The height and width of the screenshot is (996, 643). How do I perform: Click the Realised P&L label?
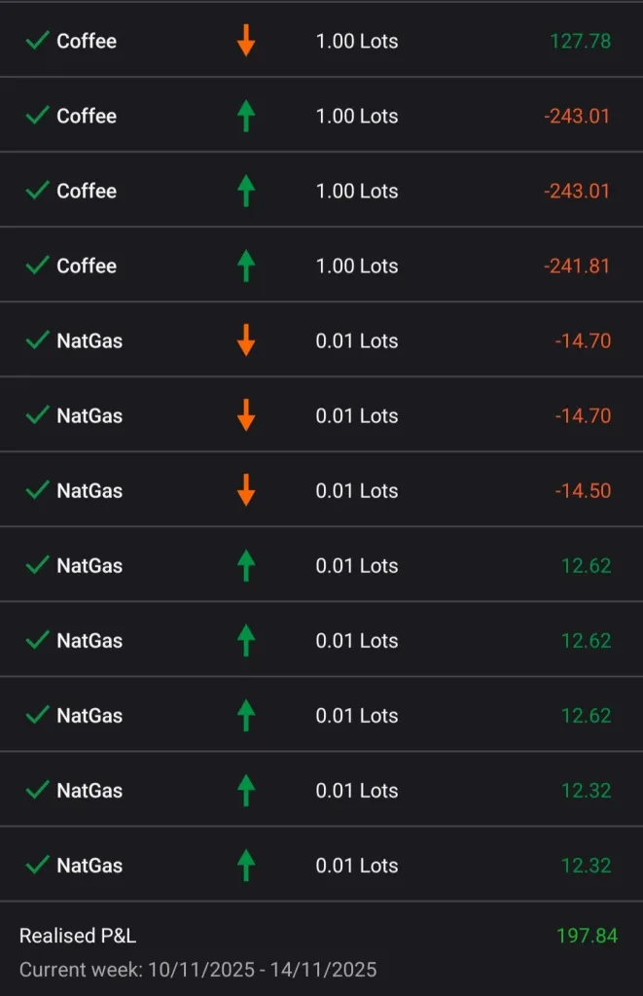[x=78, y=936]
